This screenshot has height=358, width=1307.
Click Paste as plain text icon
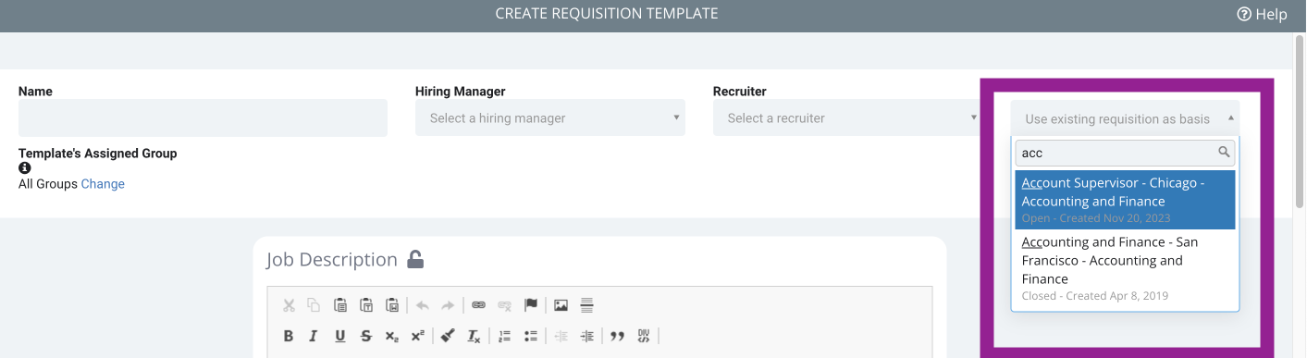(x=366, y=305)
